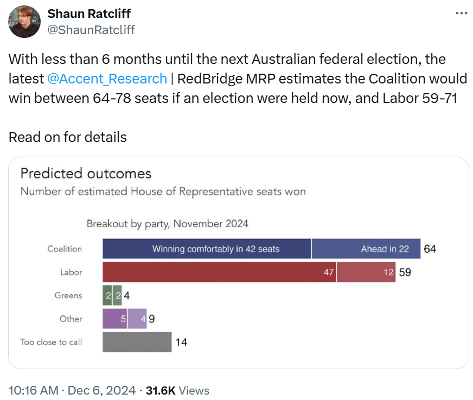Click Shaun Ratcliff's profile avatar

(x=24, y=22)
